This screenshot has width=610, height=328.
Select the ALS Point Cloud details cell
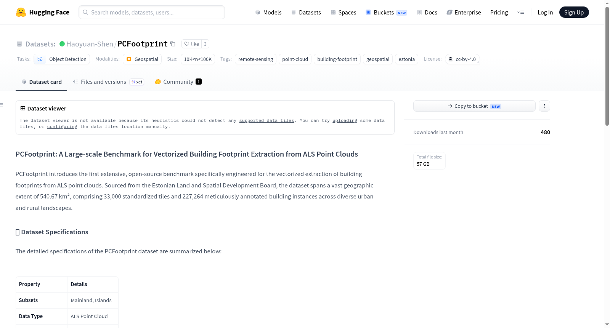coord(93,316)
